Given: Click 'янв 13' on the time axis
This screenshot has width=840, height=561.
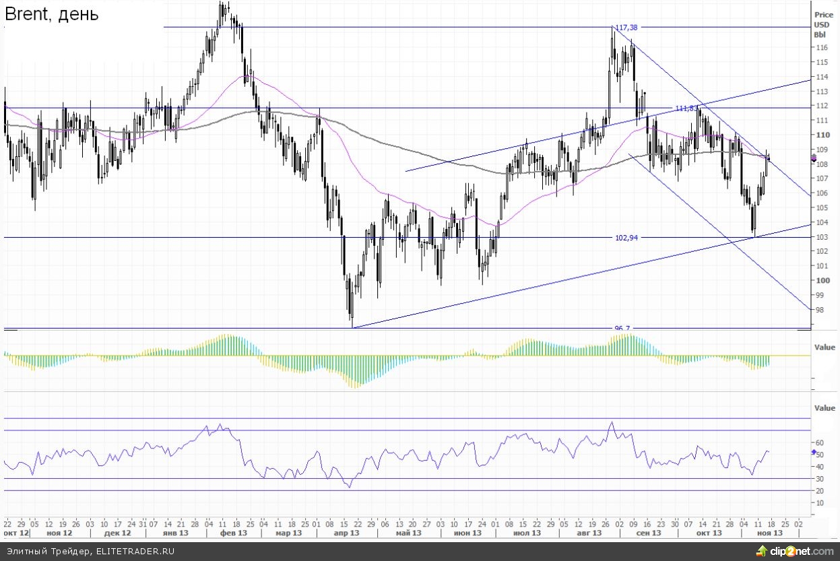Looking at the screenshot, I should [174, 533].
